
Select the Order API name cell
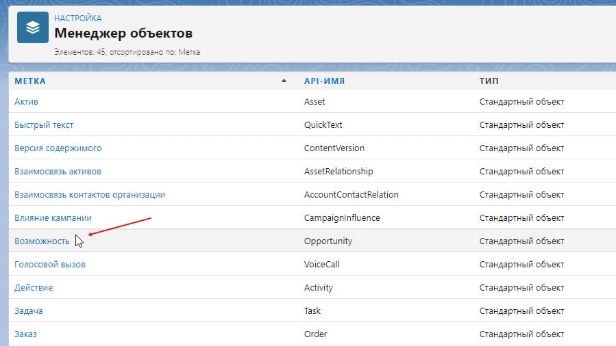click(x=315, y=334)
